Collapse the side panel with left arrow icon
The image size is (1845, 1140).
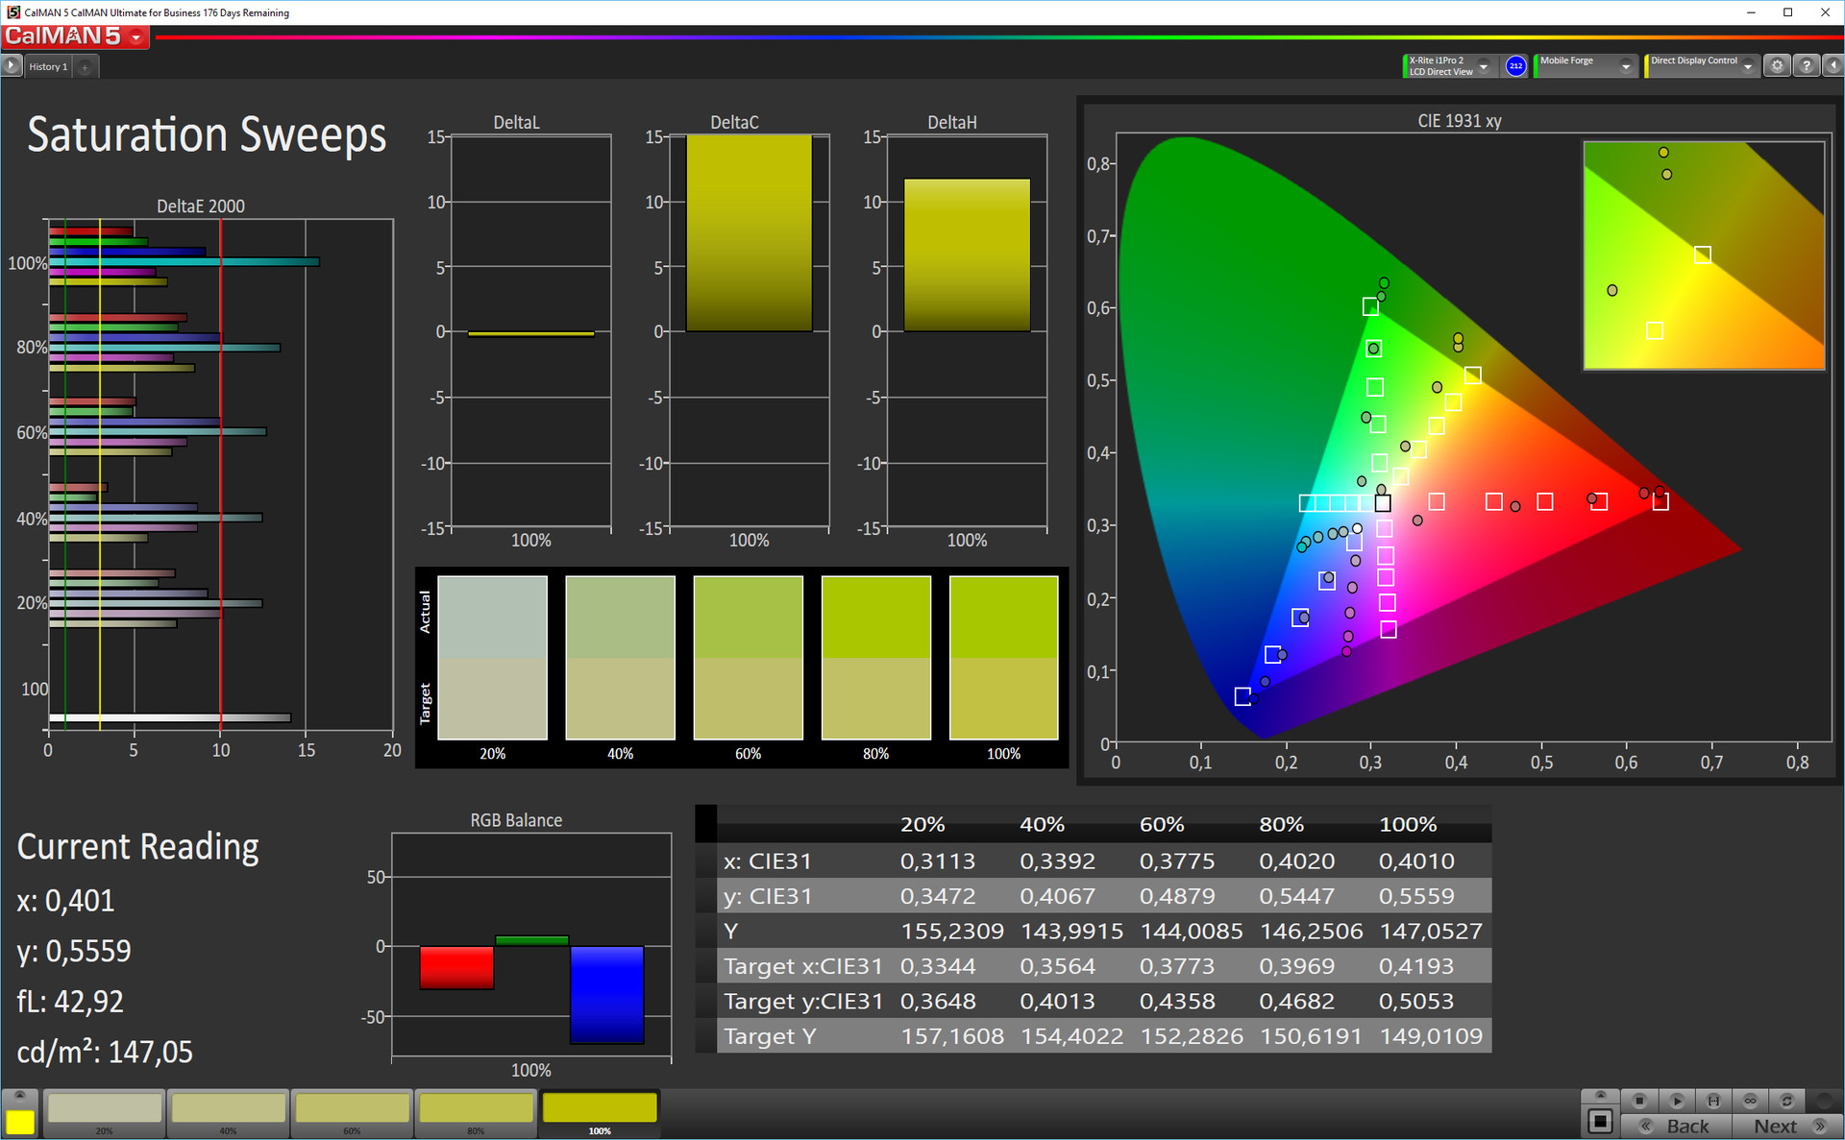tap(1833, 66)
